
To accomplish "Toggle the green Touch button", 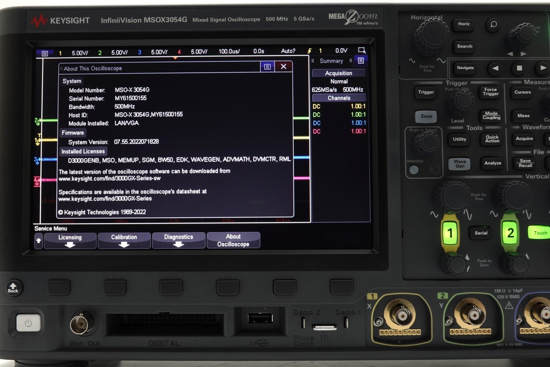I will click(x=540, y=233).
